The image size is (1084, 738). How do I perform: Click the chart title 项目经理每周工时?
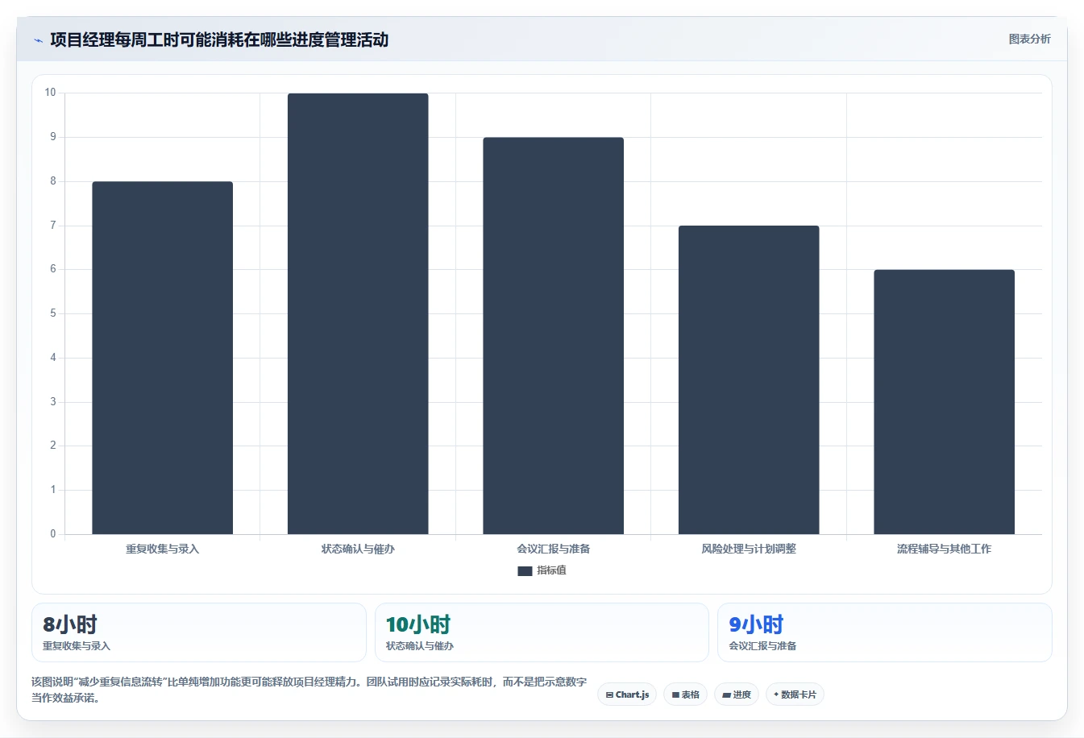point(219,39)
